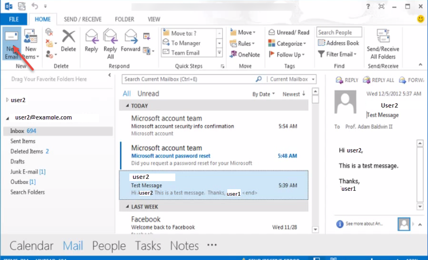This screenshot has width=428, height=260.
Task: Open the FILE menu tab
Action: 14,19
